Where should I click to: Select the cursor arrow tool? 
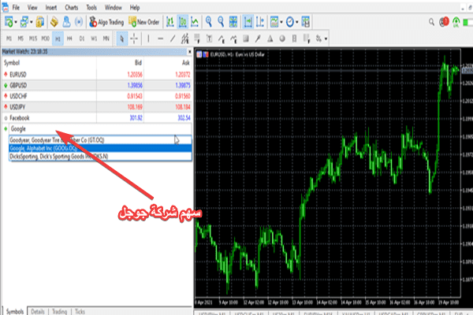[120, 37]
